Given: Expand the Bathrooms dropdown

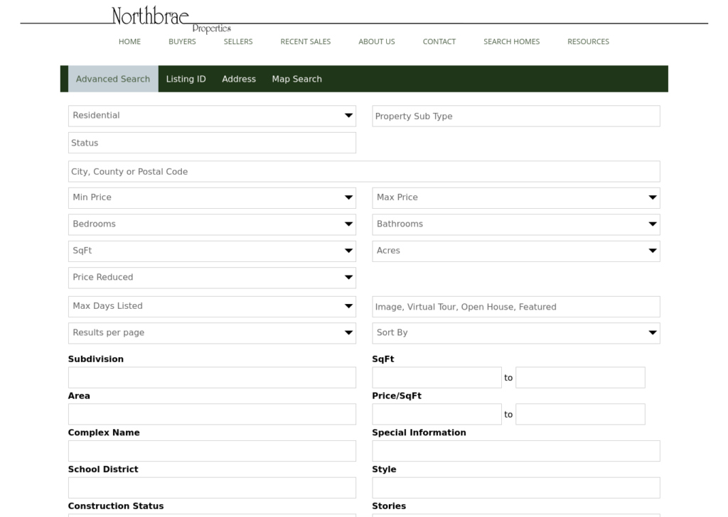Looking at the screenshot, I should pyautogui.click(x=516, y=224).
